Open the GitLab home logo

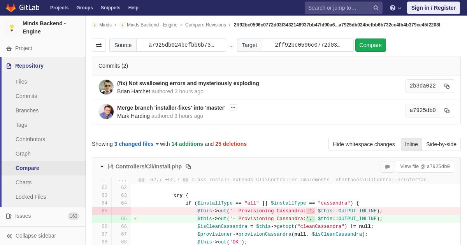tap(22, 8)
